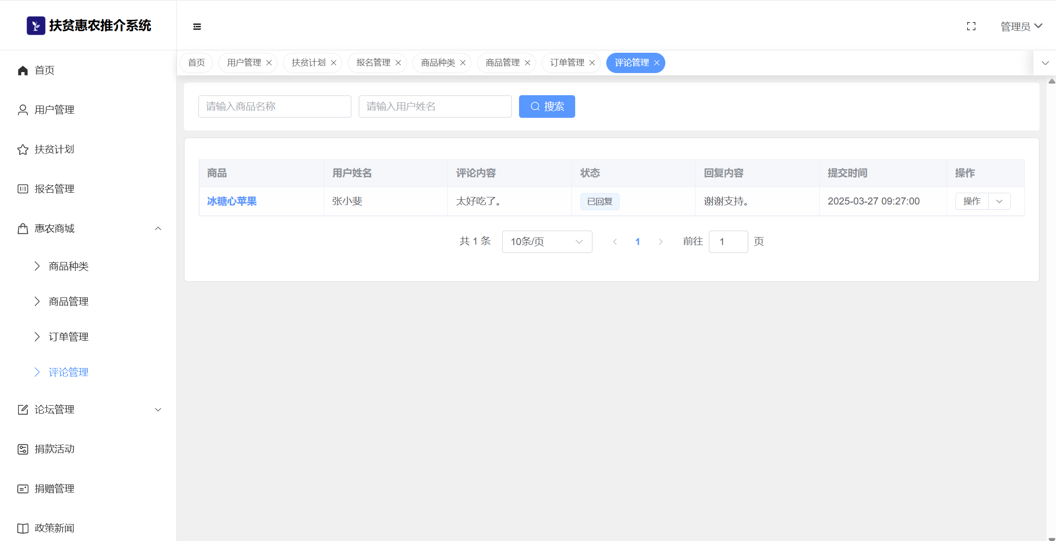1056x541 pixels.
Task: Focus the 请输入商品名称 input field
Action: pos(275,107)
